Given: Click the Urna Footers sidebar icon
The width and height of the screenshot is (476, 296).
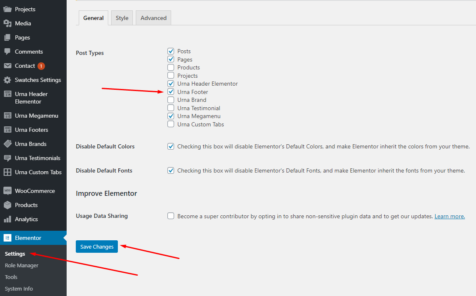Looking at the screenshot, I should pos(7,130).
